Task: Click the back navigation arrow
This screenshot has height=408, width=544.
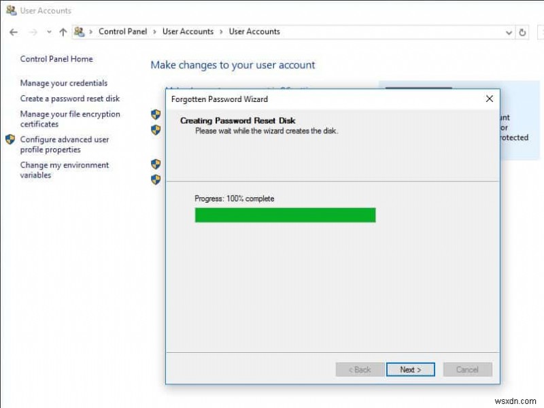Action: [x=14, y=31]
